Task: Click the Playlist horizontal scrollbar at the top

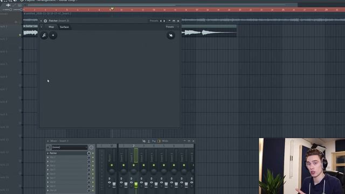Action: coord(163,5)
